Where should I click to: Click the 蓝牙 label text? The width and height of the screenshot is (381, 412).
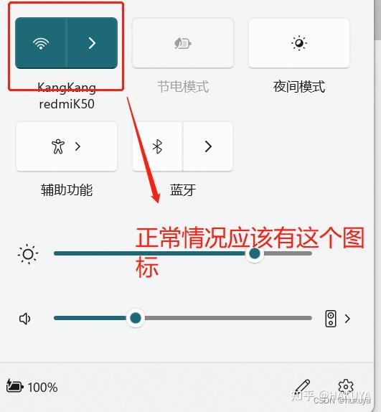183,189
